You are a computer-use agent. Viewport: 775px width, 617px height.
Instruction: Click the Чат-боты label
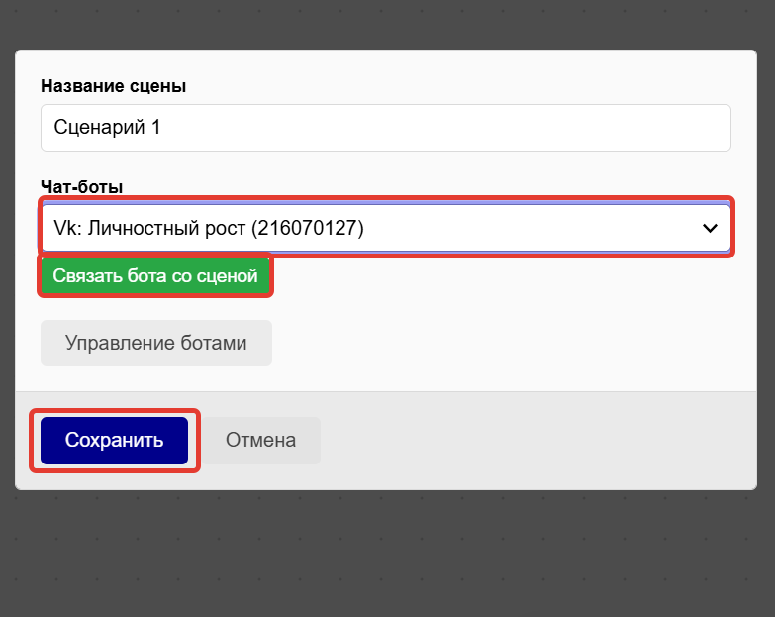(x=81, y=187)
